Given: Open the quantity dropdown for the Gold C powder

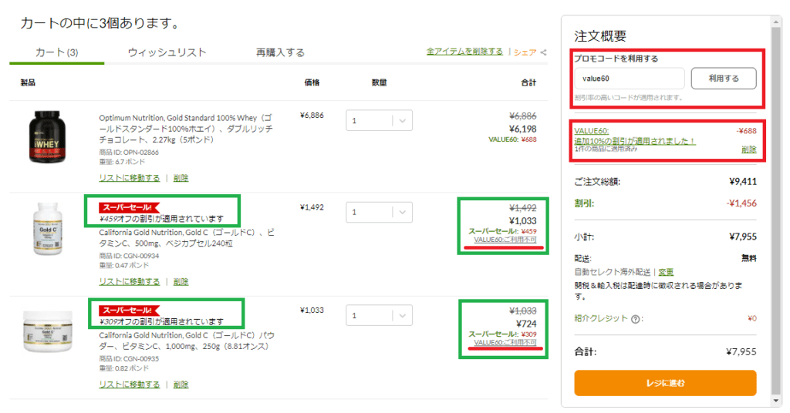Looking at the screenshot, I should [x=379, y=315].
